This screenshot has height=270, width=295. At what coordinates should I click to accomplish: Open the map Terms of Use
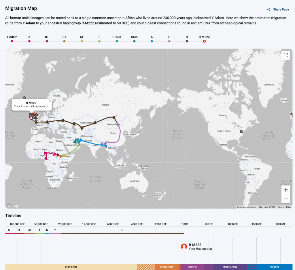click(x=284, y=207)
